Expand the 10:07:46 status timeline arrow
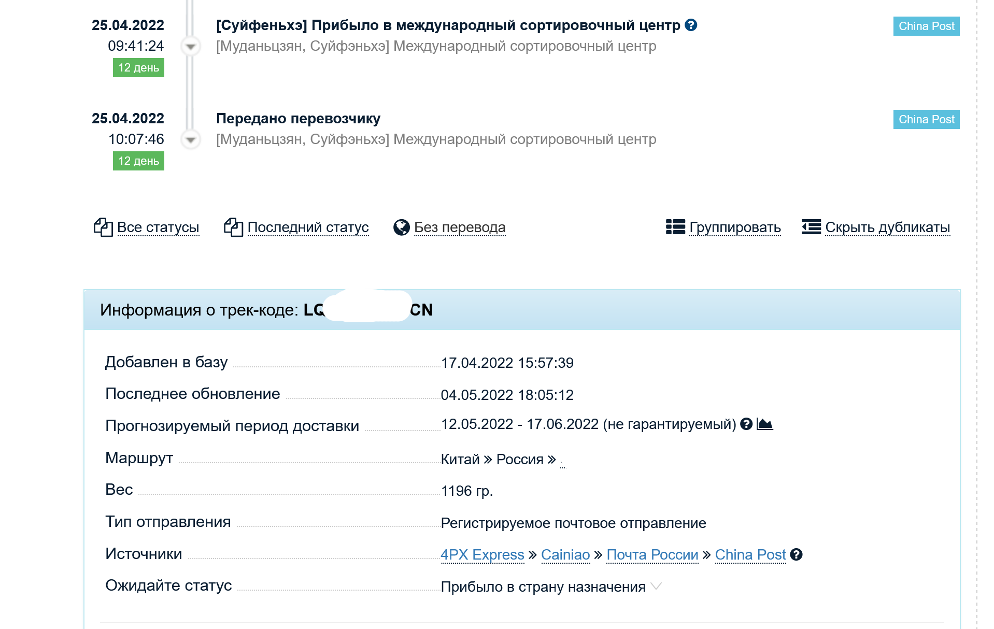994x629 pixels. pos(191,139)
